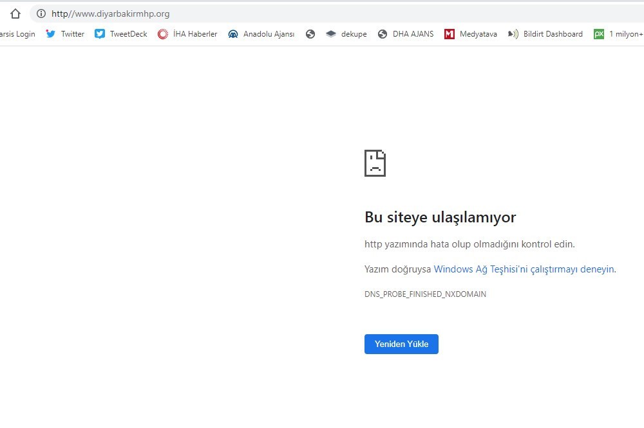Click the sad page error icon
The height and width of the screenshot is (428, 644).
(x=375, y=163)
